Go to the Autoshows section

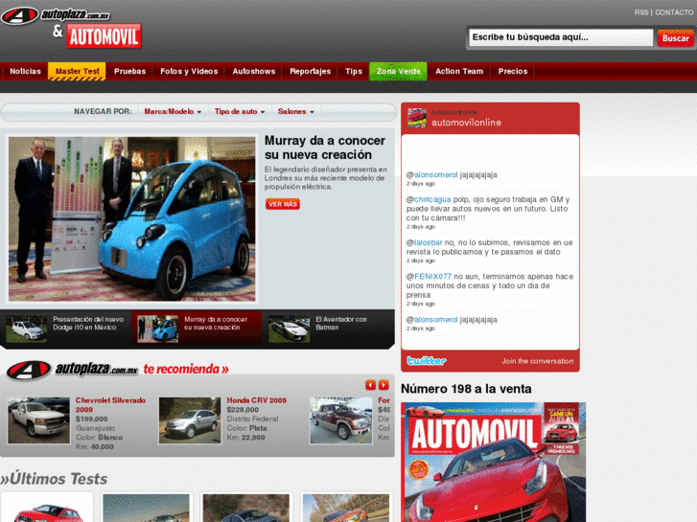coord(254,71)
